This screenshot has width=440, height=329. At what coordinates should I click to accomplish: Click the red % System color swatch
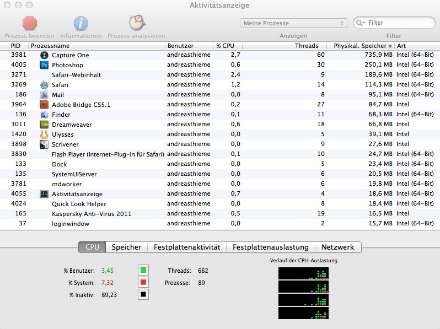(143, 283)
